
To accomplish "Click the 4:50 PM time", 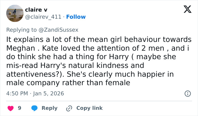I will point(17,93).
